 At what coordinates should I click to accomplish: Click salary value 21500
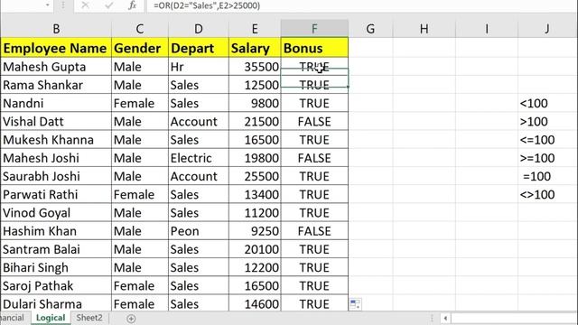point(255,122)
